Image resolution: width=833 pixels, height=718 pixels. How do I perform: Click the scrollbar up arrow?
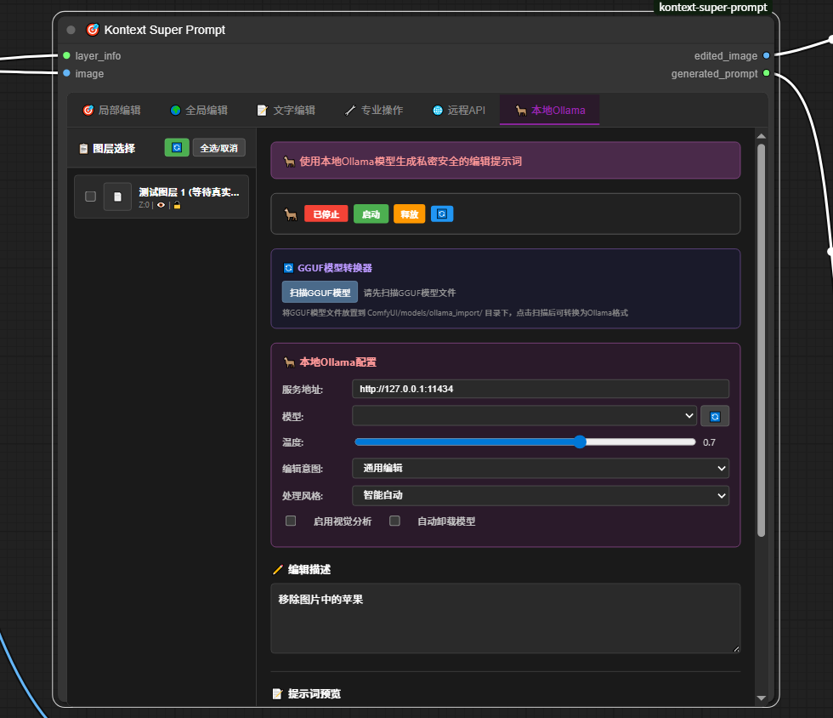(761, 136)
